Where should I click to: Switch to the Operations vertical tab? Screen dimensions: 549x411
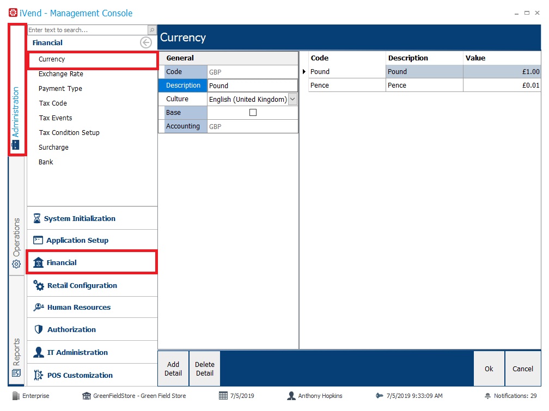(x=17, y=216)
